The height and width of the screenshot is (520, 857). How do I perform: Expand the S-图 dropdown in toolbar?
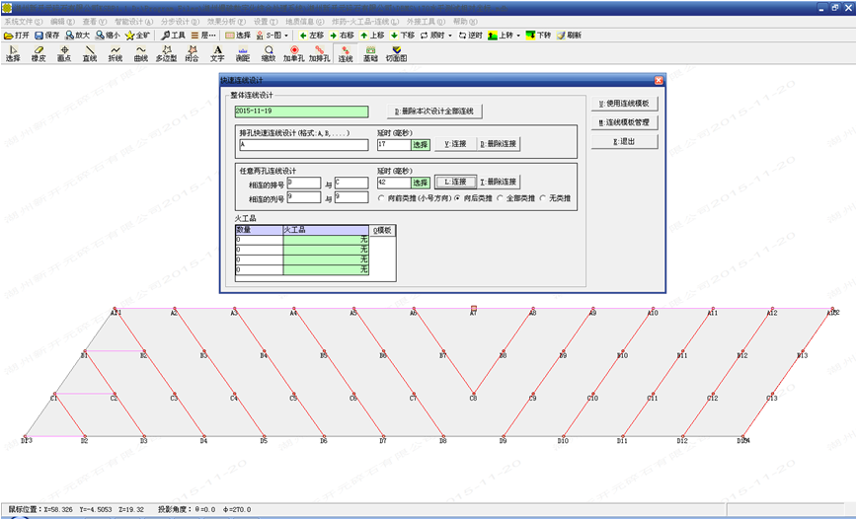285,35
